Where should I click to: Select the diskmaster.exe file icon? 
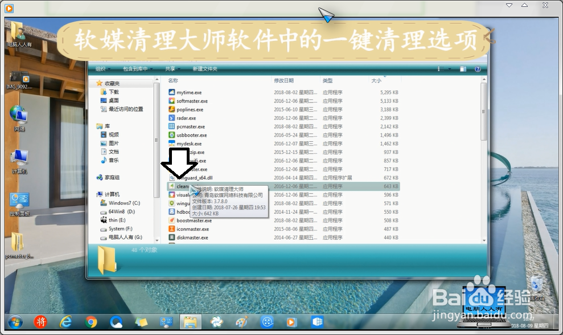coord(171,238)
